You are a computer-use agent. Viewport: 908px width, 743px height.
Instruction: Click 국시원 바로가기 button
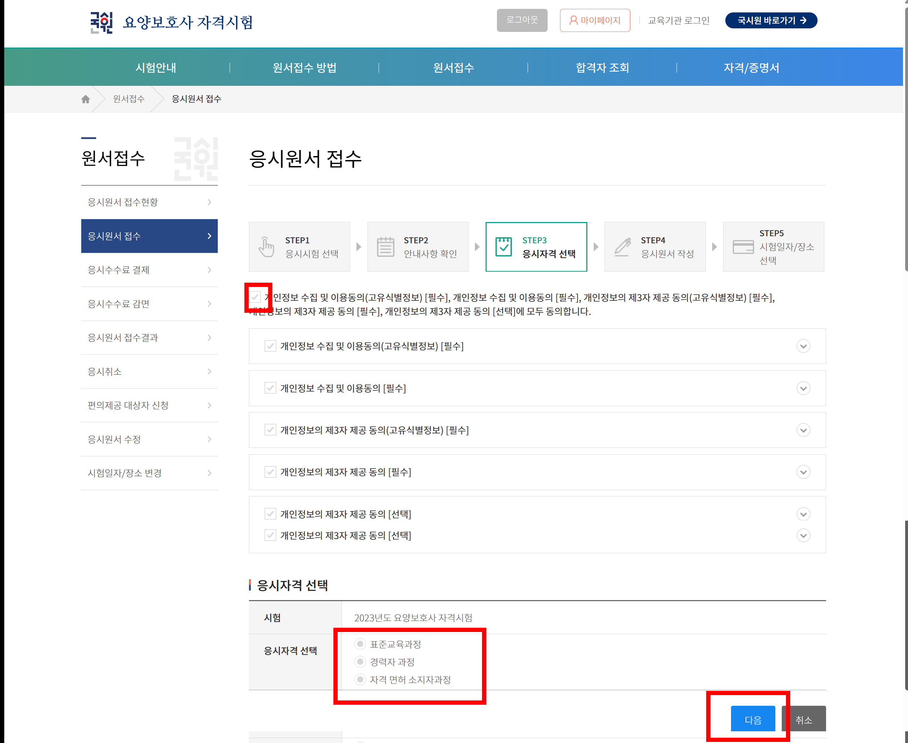[x=771, y=20]
